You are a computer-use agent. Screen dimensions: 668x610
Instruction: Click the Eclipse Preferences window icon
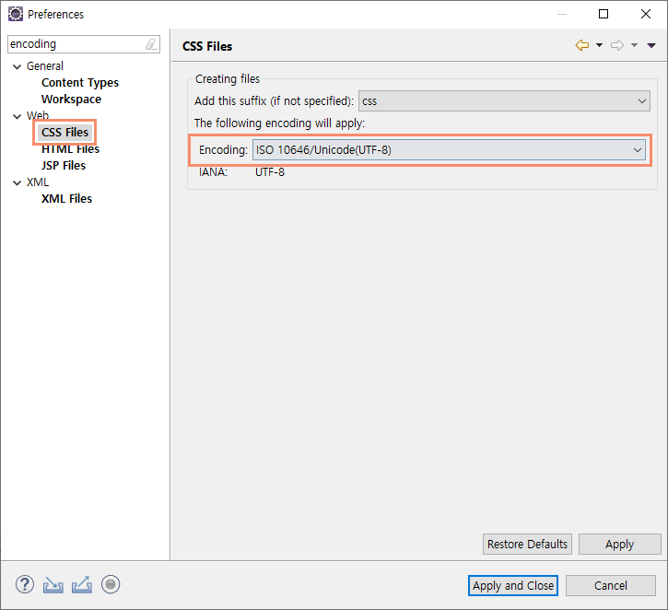click(x=16, y=14)
